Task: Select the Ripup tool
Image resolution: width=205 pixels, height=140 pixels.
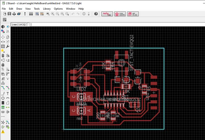Action: pyautogui.click(x=8, y=88)
